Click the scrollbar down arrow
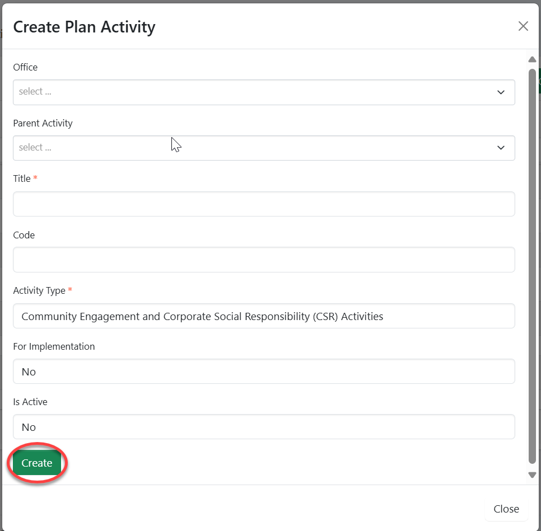Viewport: 541px width, 531px height. click(532, 475)
